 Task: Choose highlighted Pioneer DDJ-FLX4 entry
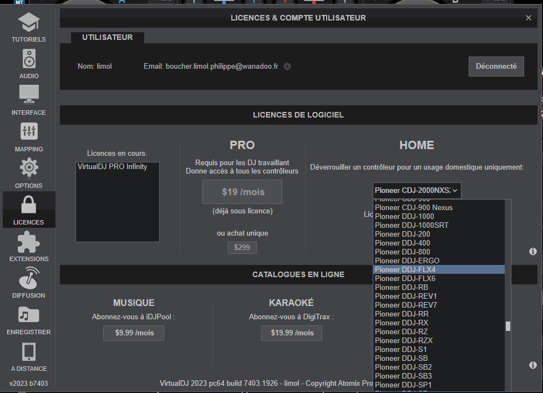click(x=439, y=269)
